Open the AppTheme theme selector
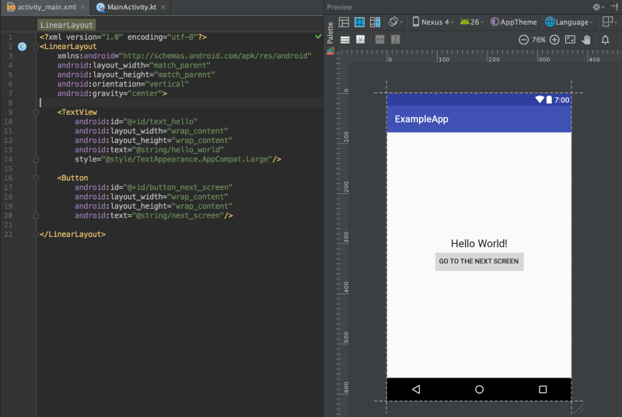Screen dimensions: 622x417 514,23
